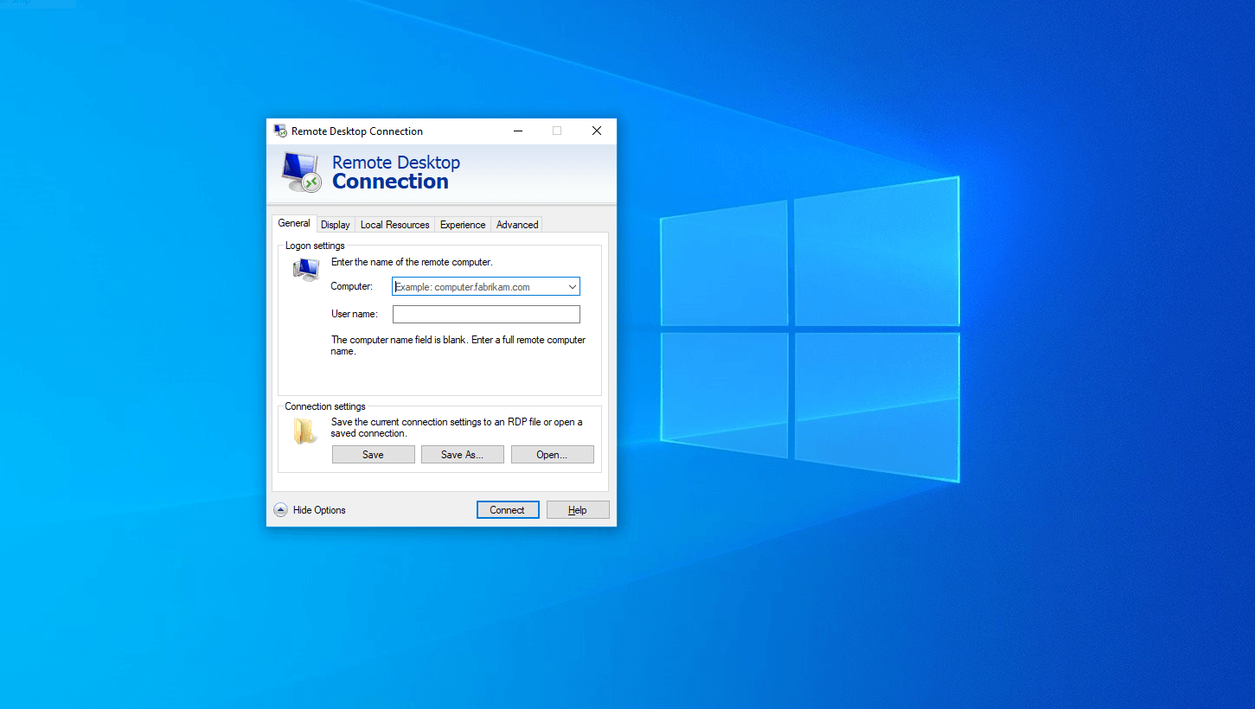Image resolution: width=1255 pixels, height=709 pixels.
Task: Click into the User name field
Action: [x=486, y=315]
